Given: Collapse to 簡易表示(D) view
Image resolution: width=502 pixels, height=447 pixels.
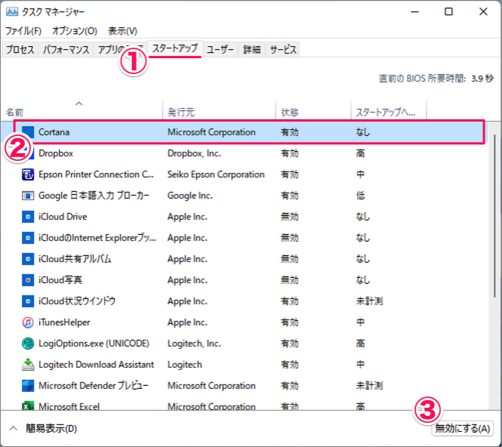Looking at the screenshot, I should pyautogui.click(x=43, y=428).
